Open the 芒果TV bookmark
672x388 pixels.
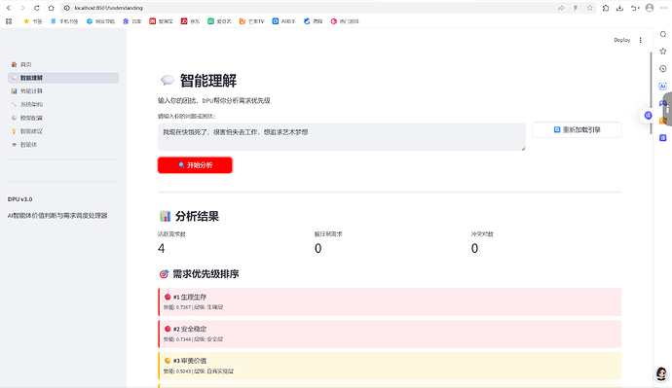pos(251,21)
